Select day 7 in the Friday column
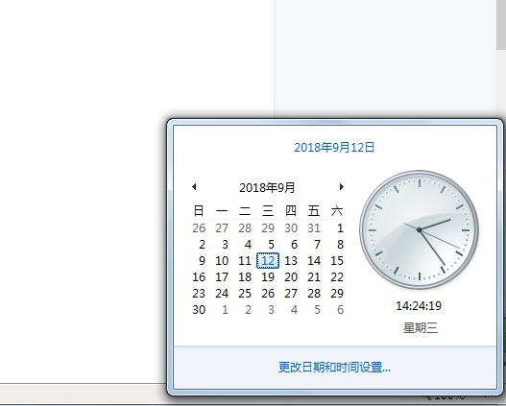This screenshot has width=506, height=406. (x=317, y=245)
